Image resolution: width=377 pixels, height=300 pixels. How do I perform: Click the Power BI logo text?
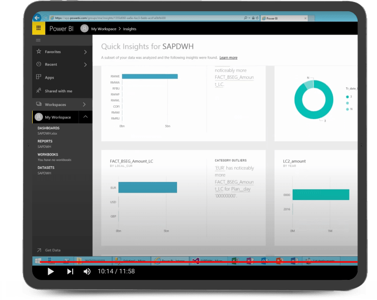pyautogui.click(x=61, y=29)
